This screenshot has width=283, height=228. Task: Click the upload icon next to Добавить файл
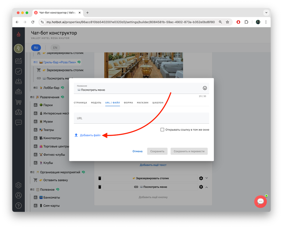[x=76, y=135]
